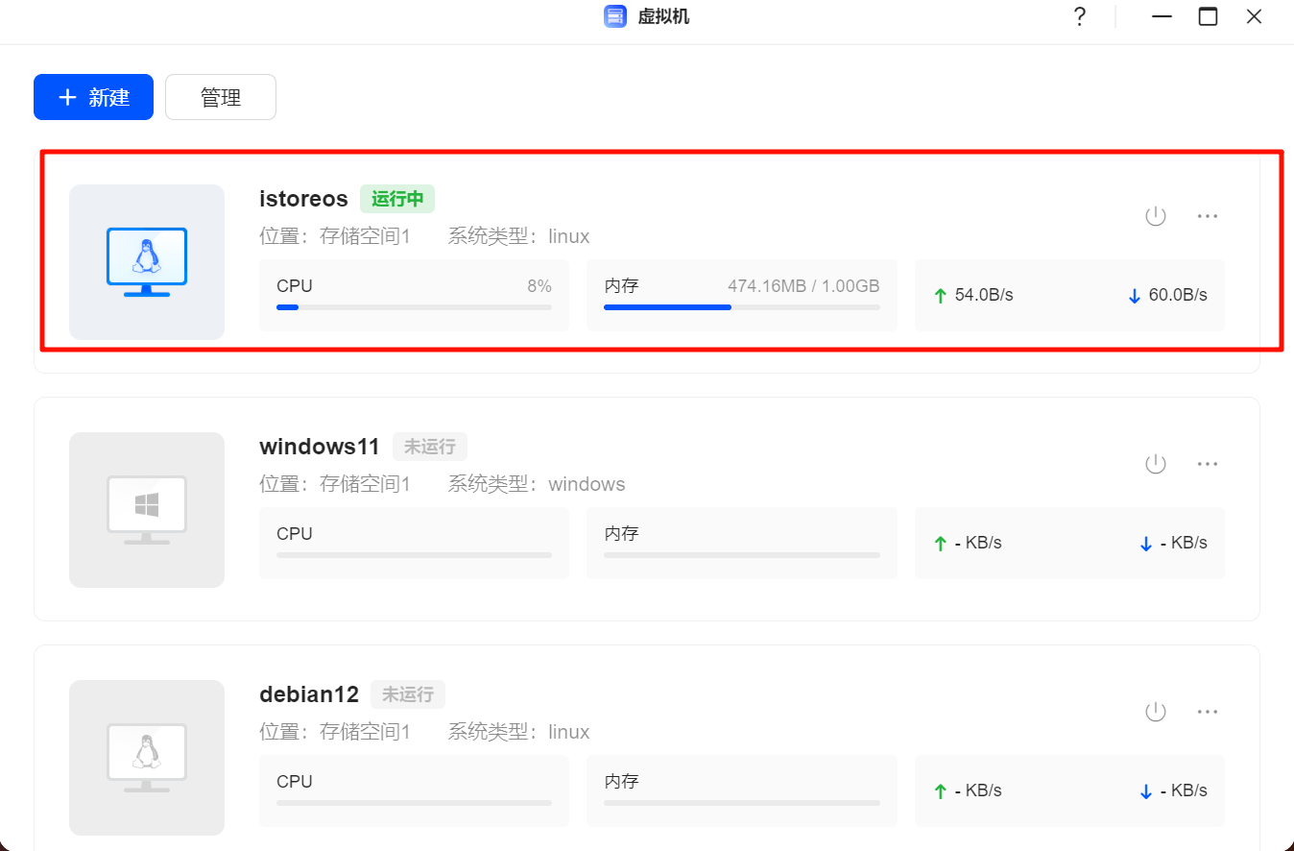Click the 未运行 badge next to windows11
The height and width of the screenshot is (851, 1294).
coord(430,447)
